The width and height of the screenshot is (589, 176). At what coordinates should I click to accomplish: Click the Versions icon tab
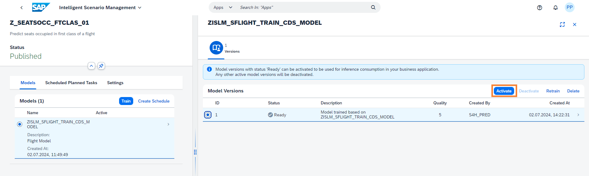point(216,48)
